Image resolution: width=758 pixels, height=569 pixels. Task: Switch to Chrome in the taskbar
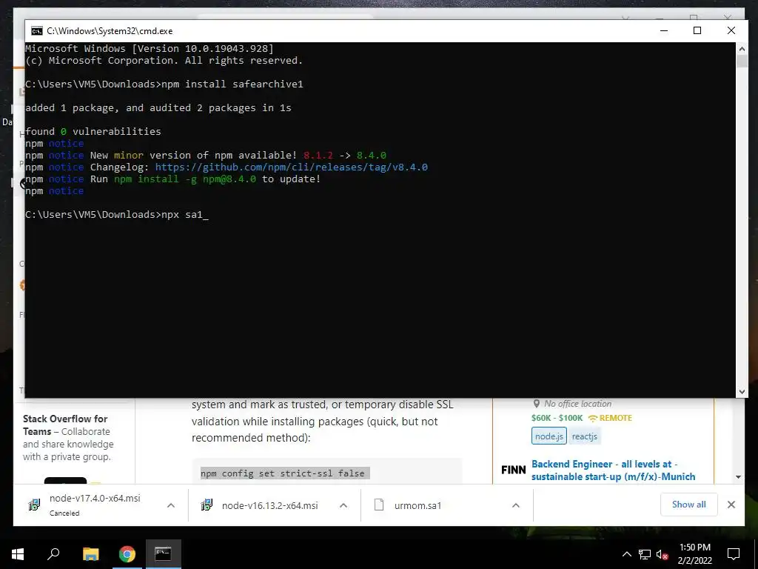127,554
